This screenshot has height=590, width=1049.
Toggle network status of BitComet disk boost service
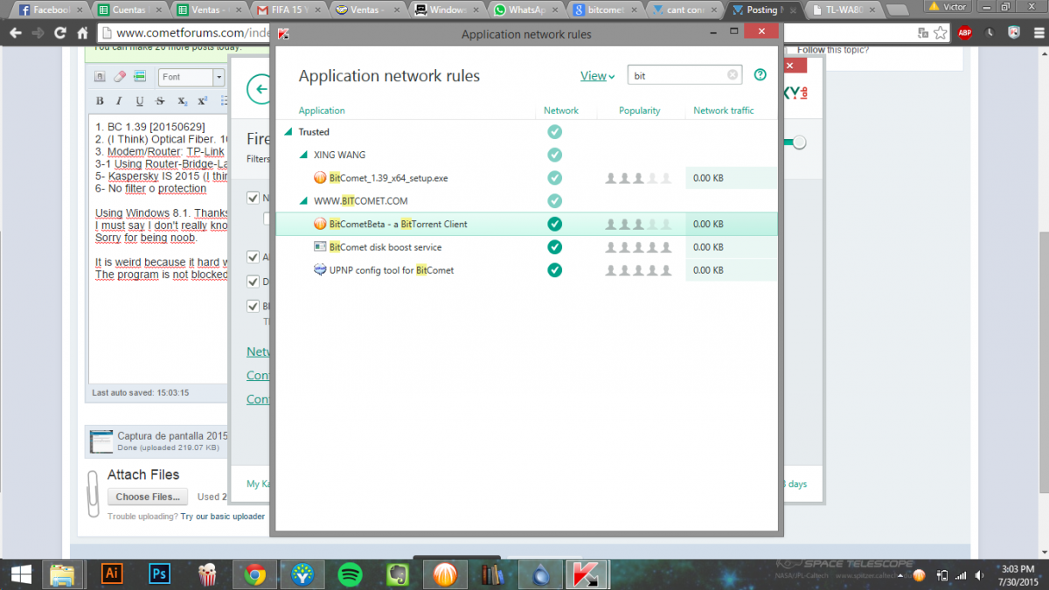554,247
